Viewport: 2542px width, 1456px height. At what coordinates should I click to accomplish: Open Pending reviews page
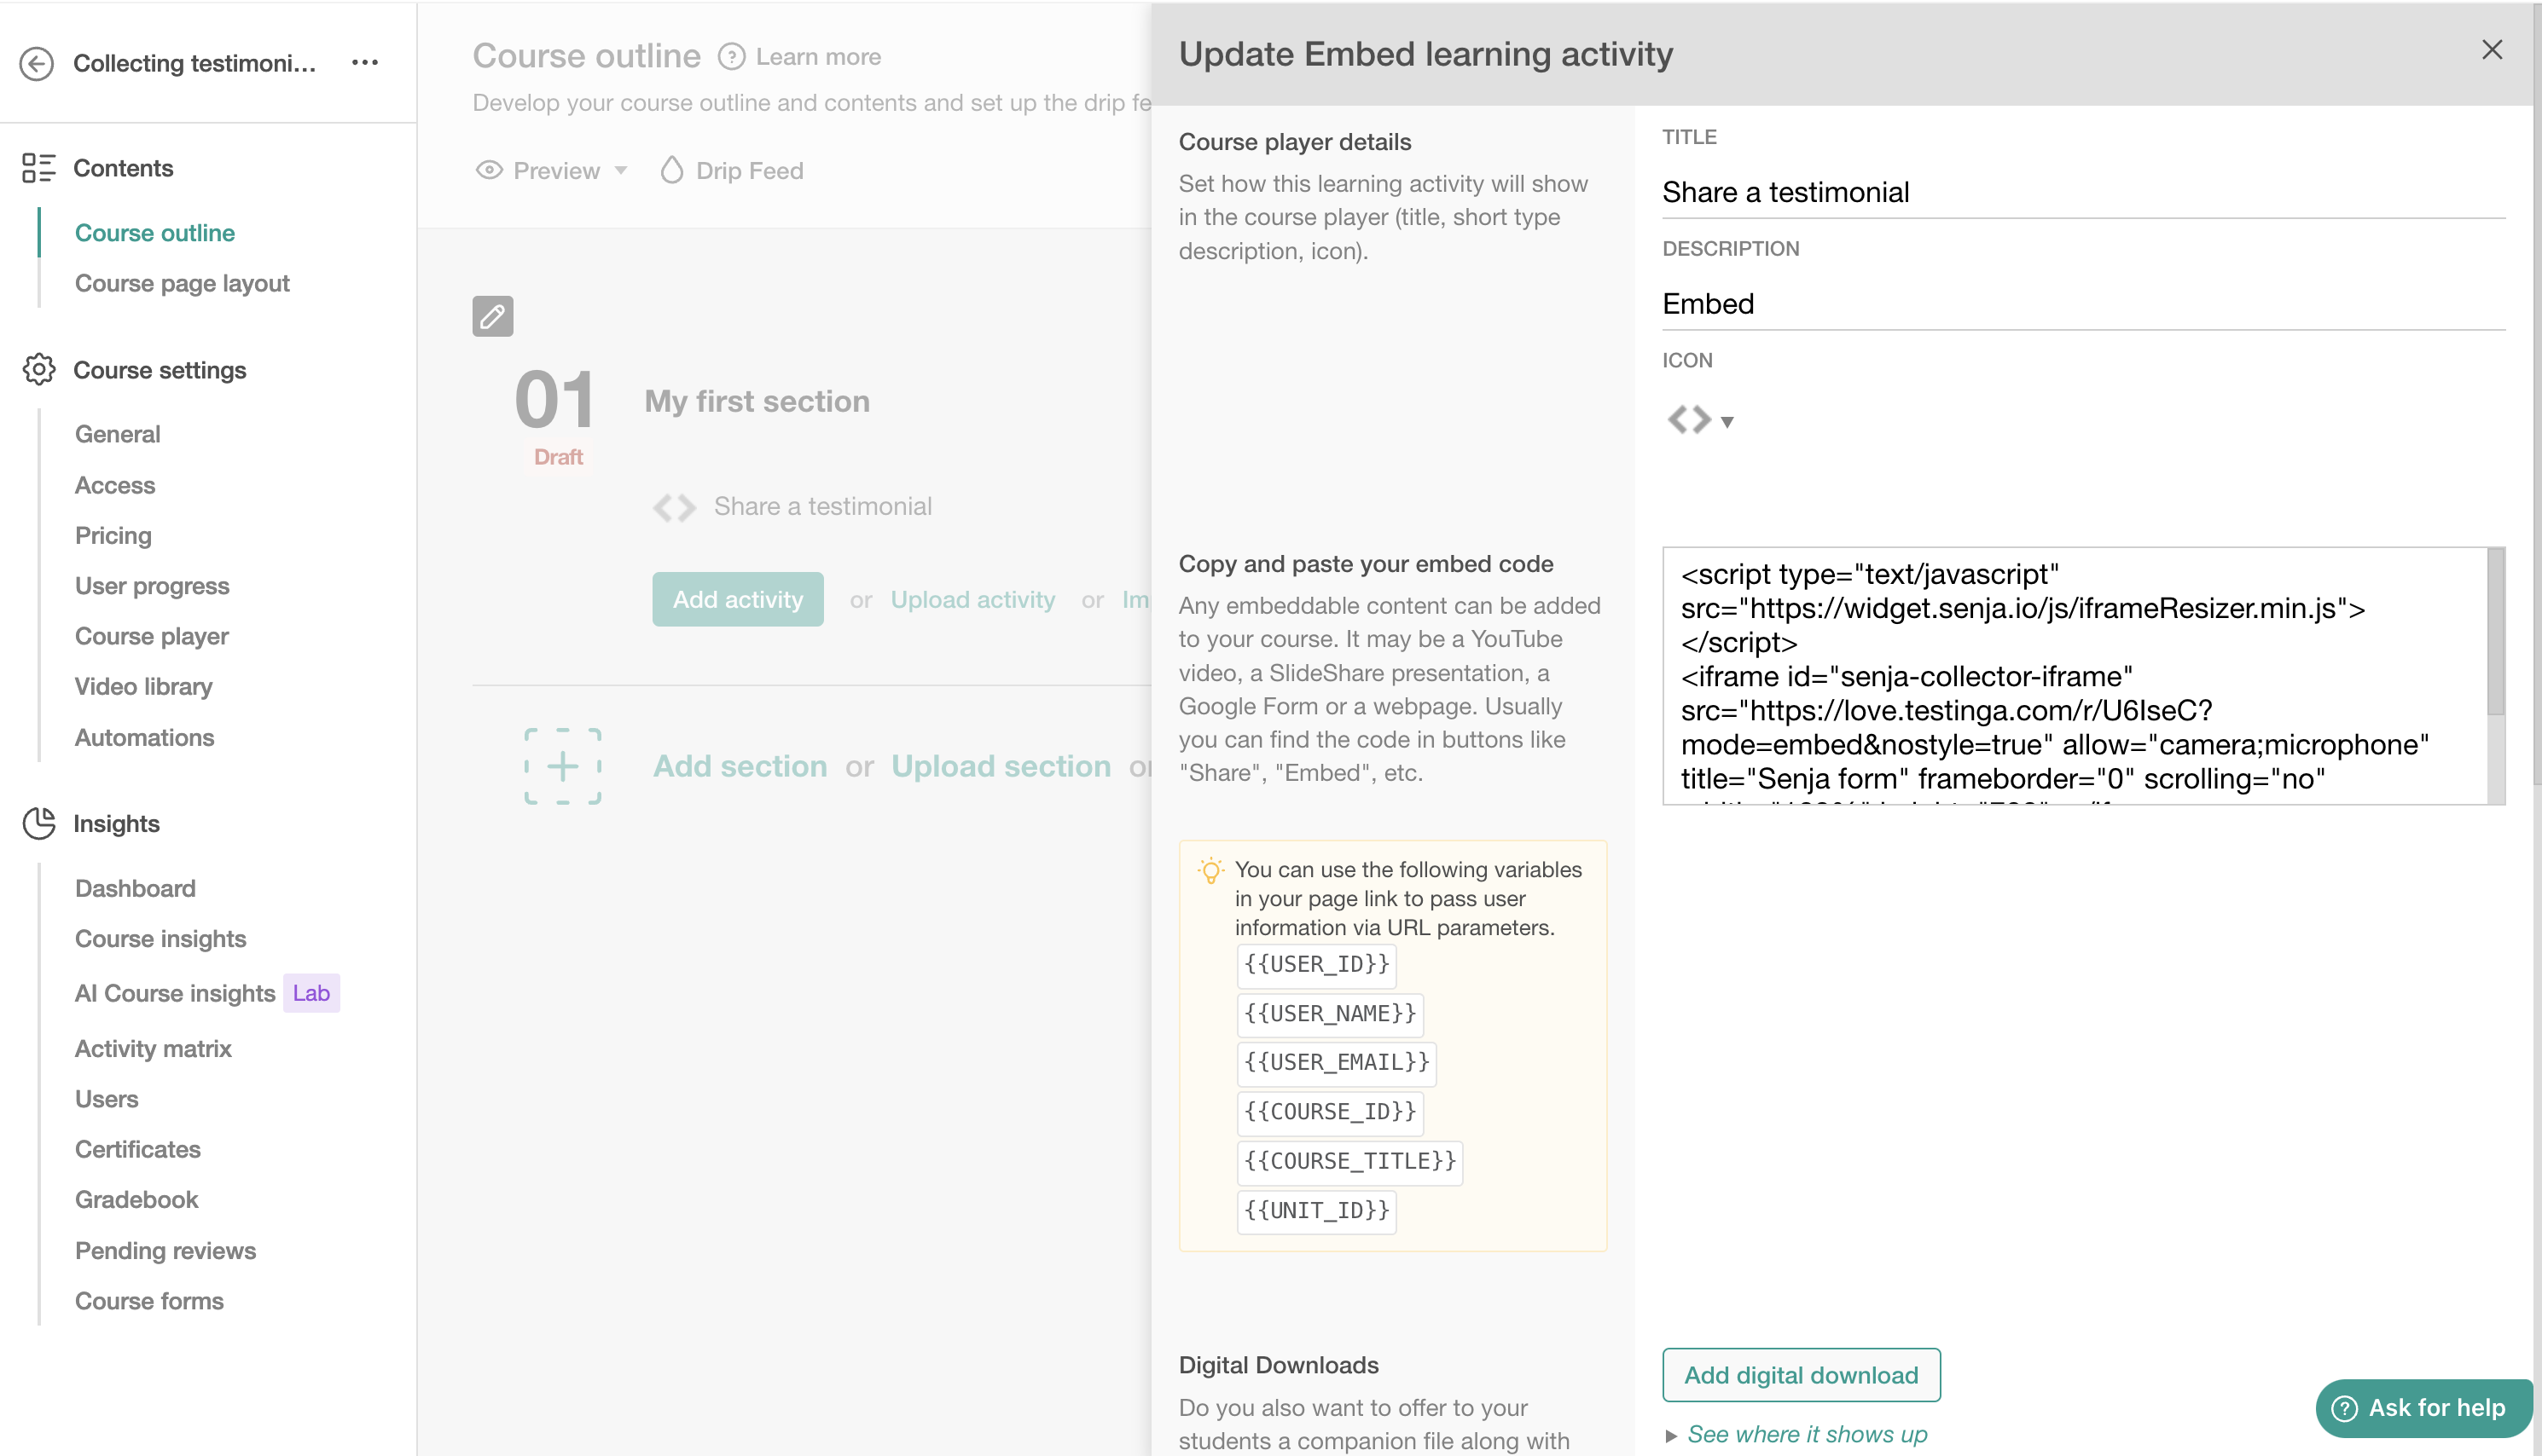point(165,1250)
